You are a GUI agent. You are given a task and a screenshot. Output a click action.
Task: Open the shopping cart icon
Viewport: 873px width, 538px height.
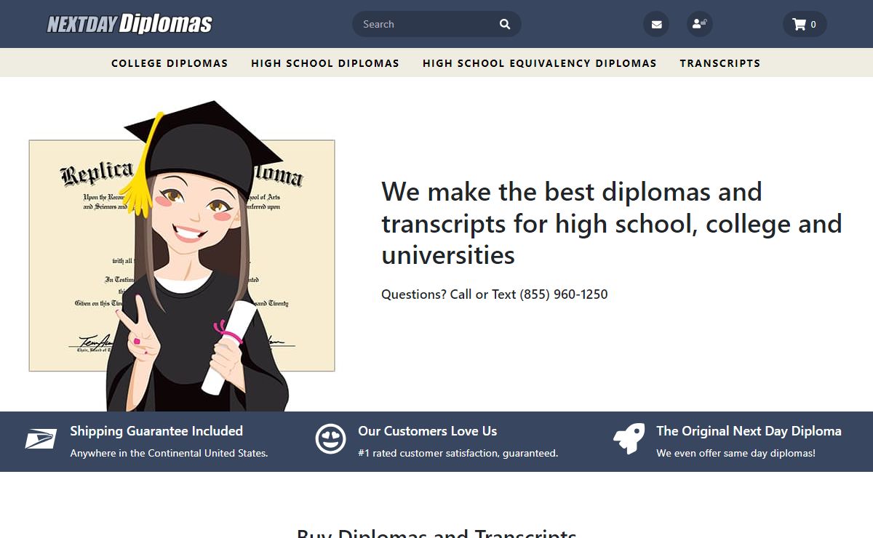799,24
